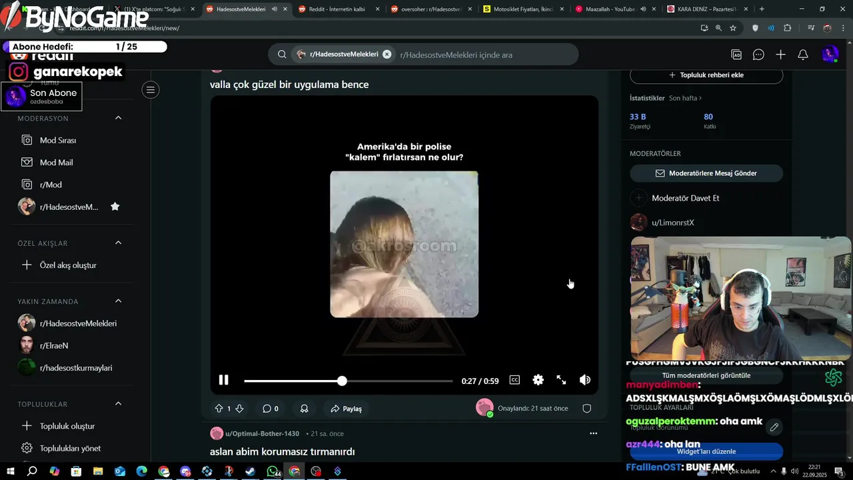Pause the video with the pause button
Image resolution: width=853 pixels, height=480 pixels.
(x=224, y=380)
